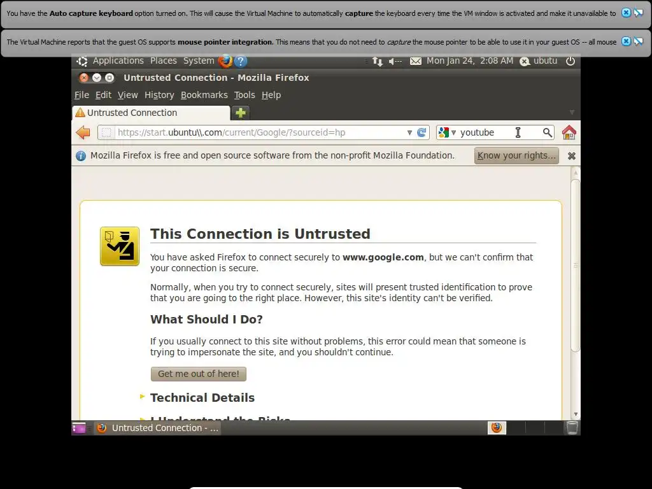Click the volume speaker icon
The width and height of the screenshot is (652, 489).
pos(395,62)
